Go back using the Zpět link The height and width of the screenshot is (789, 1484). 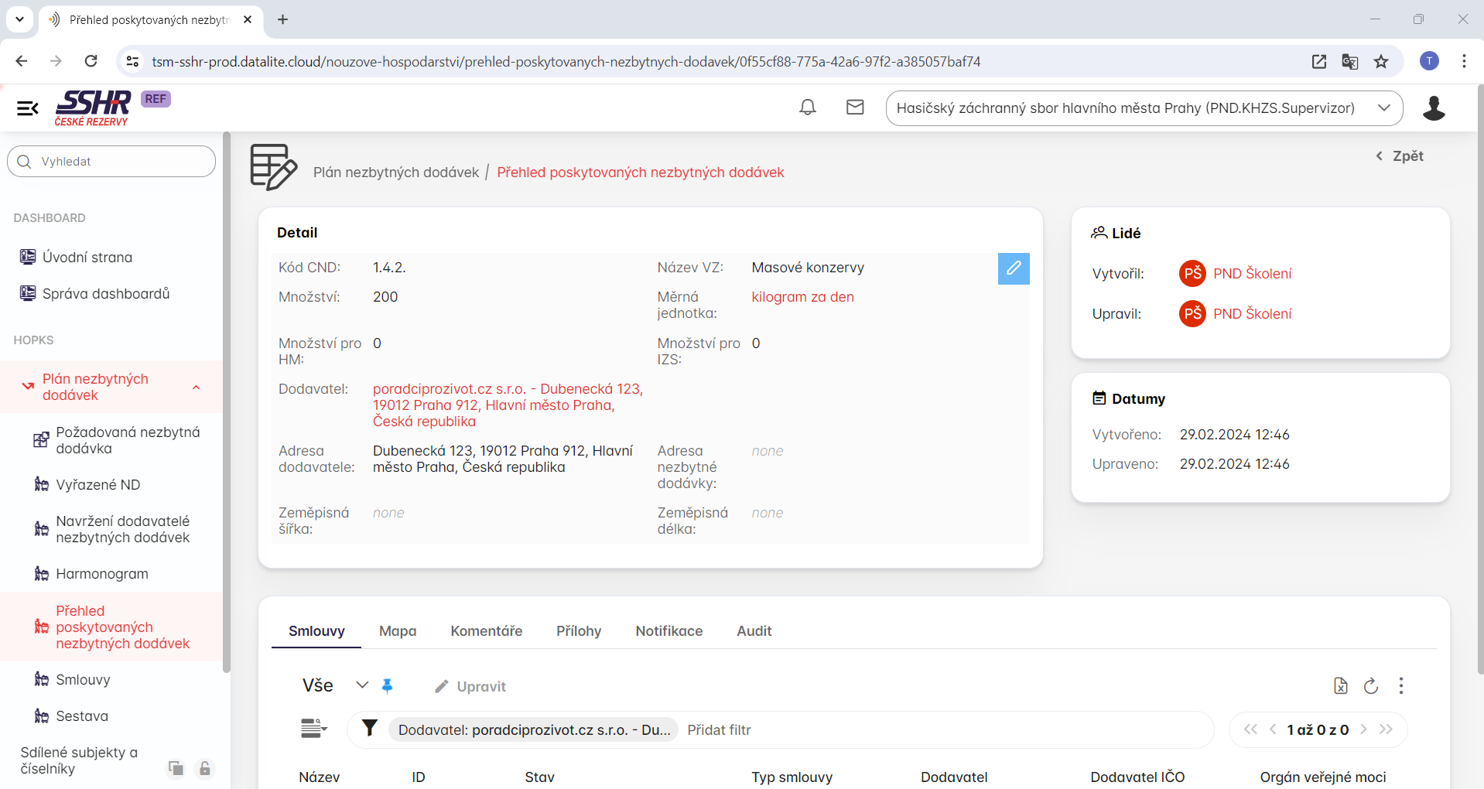point(1400,156)
